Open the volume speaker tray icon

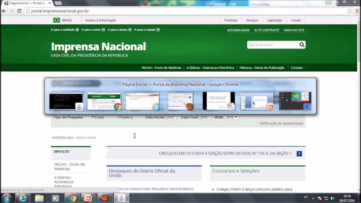point(332,198)
